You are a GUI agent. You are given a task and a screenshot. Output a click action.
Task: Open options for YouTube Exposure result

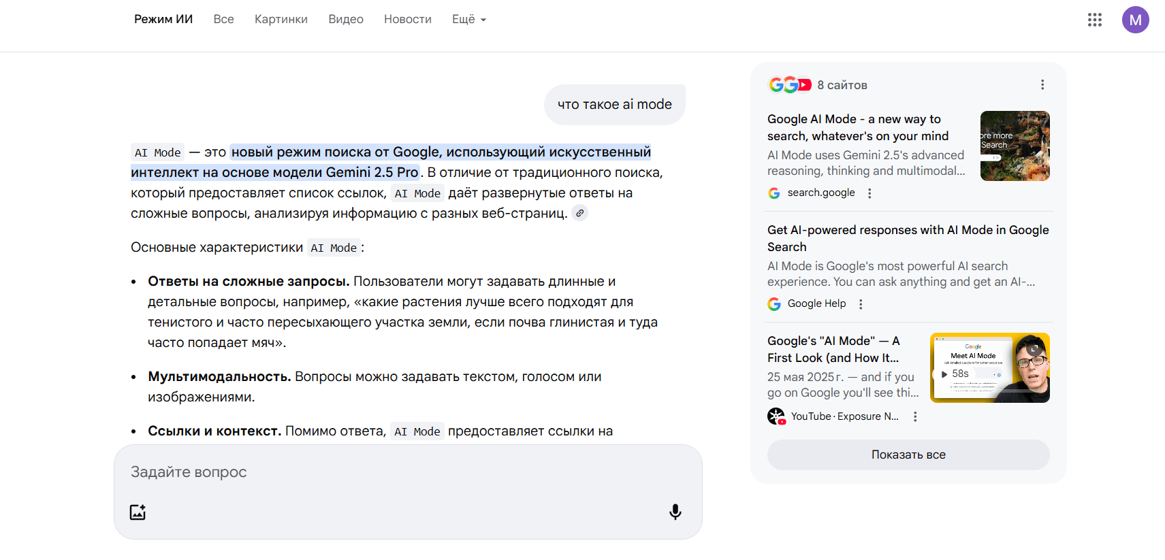point(915,416)
